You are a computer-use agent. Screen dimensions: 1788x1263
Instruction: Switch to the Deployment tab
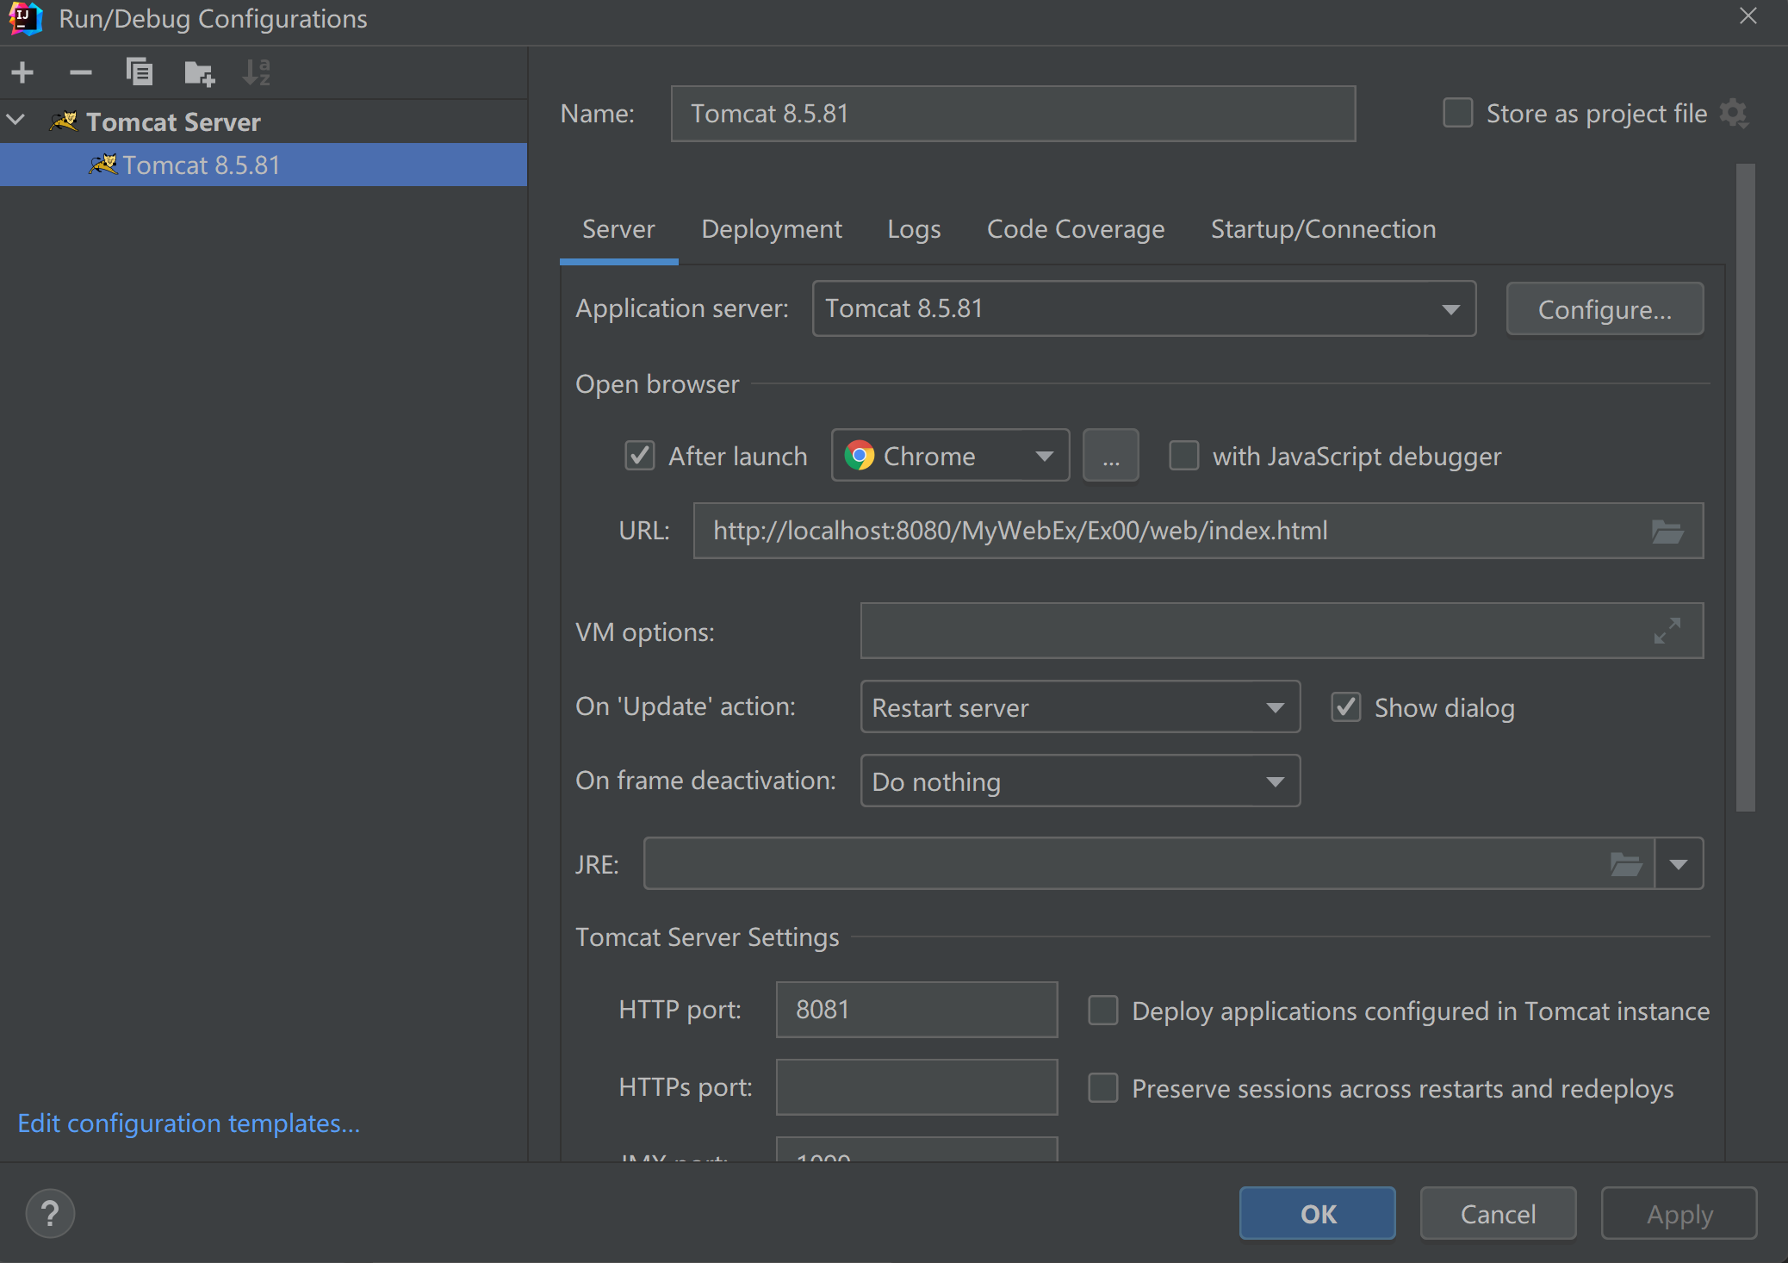[x=771, y=229]
